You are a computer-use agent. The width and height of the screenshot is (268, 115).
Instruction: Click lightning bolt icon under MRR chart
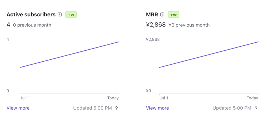point(256,107)
